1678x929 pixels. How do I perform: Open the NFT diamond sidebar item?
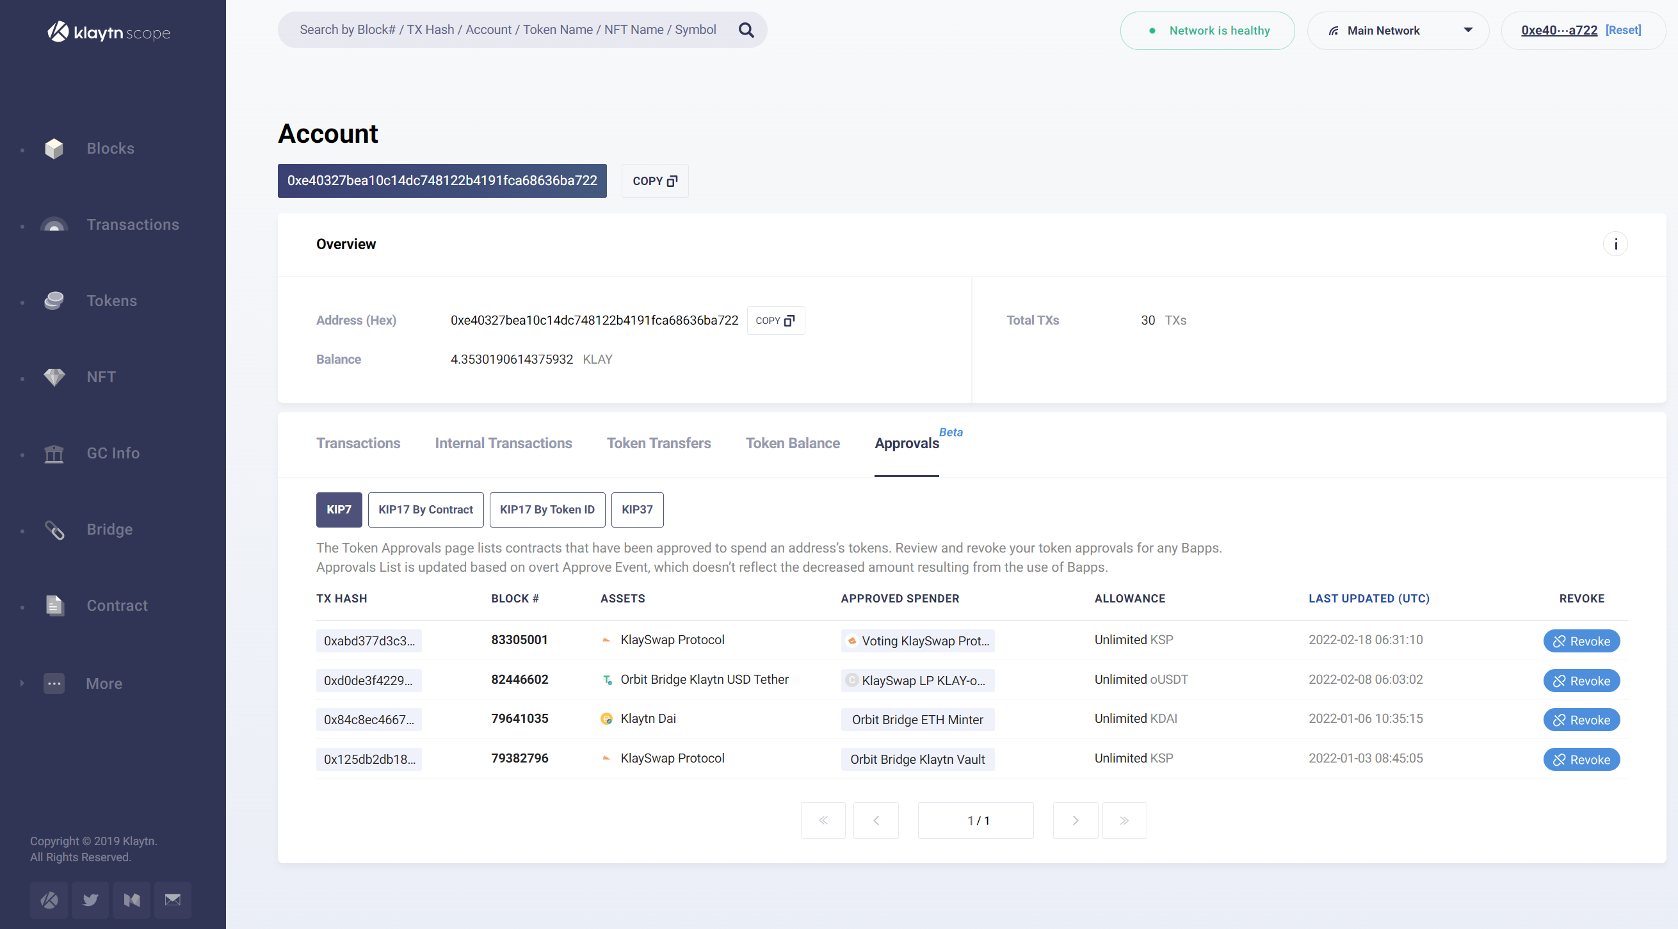tap(101, 377)
